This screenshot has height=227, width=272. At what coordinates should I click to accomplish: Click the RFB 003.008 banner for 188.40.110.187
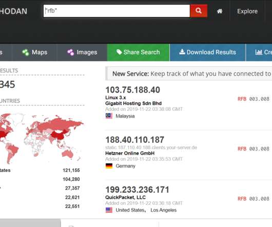(x=254, y=149)
